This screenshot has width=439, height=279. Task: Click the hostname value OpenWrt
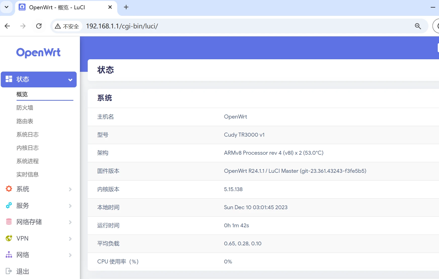pos(235,117)
